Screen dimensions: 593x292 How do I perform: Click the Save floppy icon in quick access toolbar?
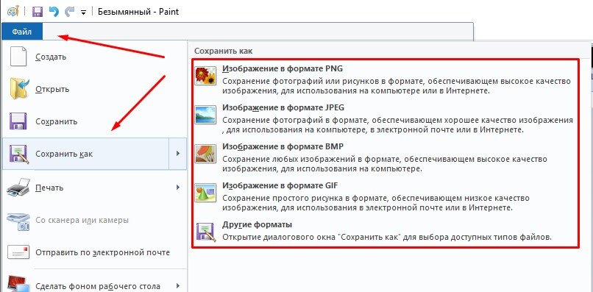[x=37, y=12]
